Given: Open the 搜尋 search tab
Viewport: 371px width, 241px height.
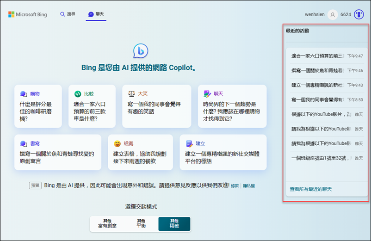Looking at the screenshot, I should (x=68, y=14).
